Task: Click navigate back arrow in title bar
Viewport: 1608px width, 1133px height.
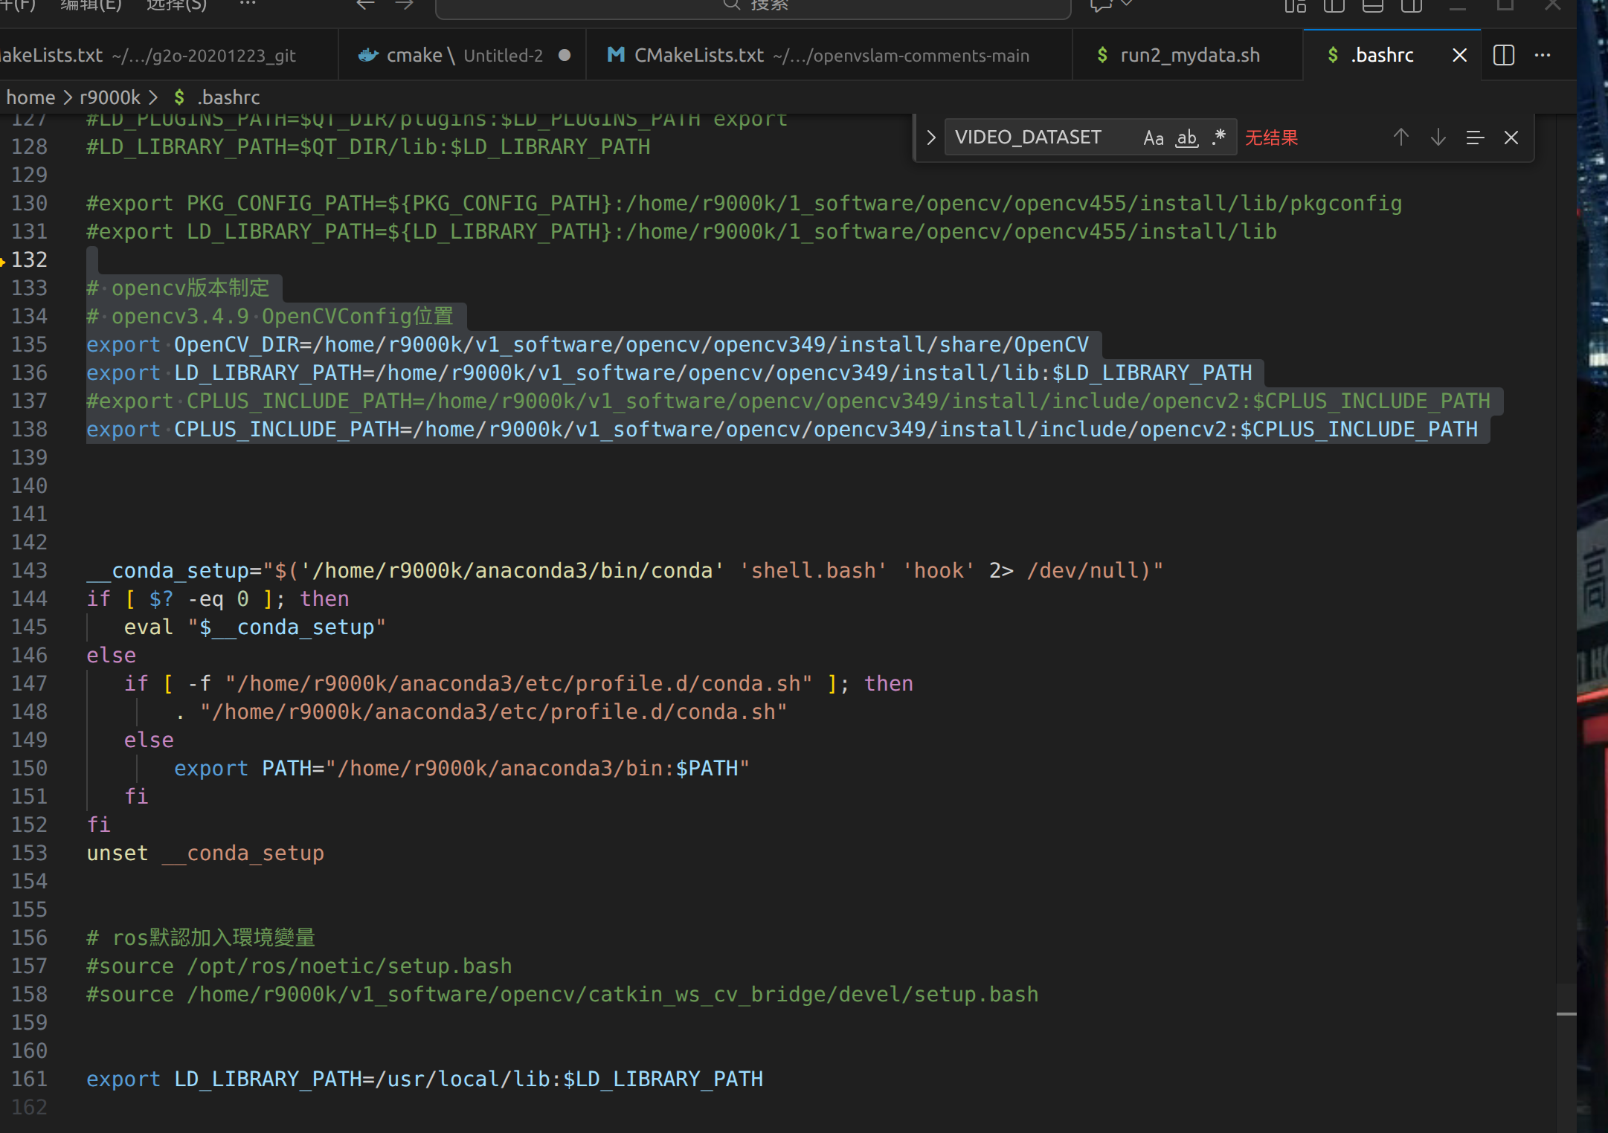Action: [365, 5]
